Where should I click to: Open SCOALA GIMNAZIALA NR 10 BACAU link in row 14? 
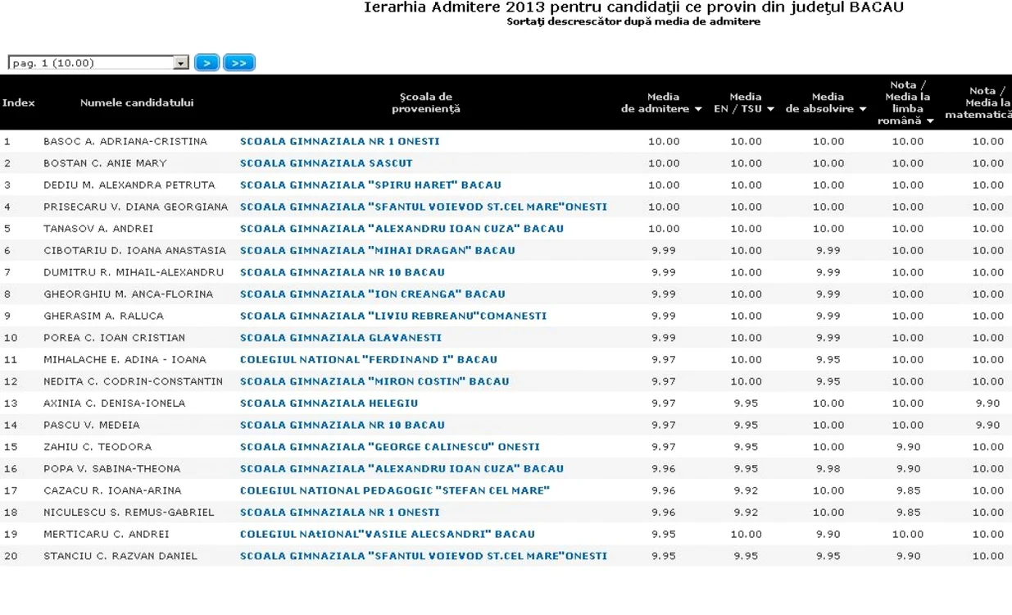[343, 425]
